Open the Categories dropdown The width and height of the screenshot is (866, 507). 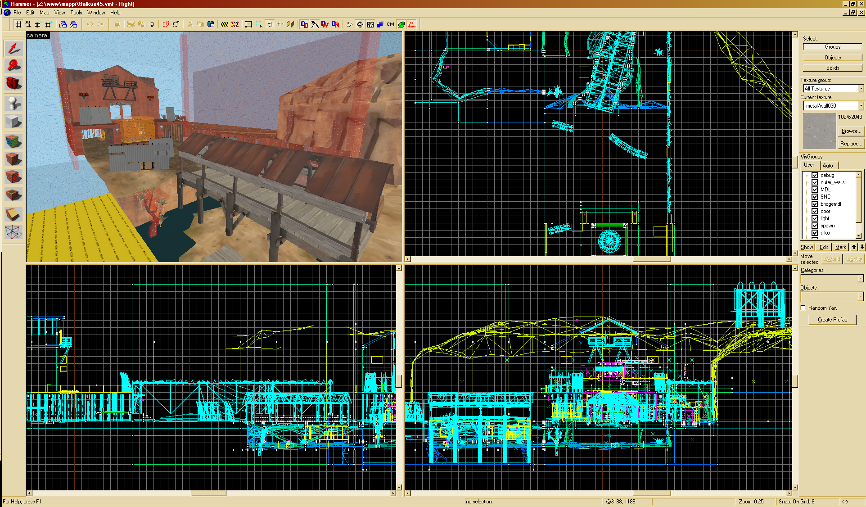(860, 279)
